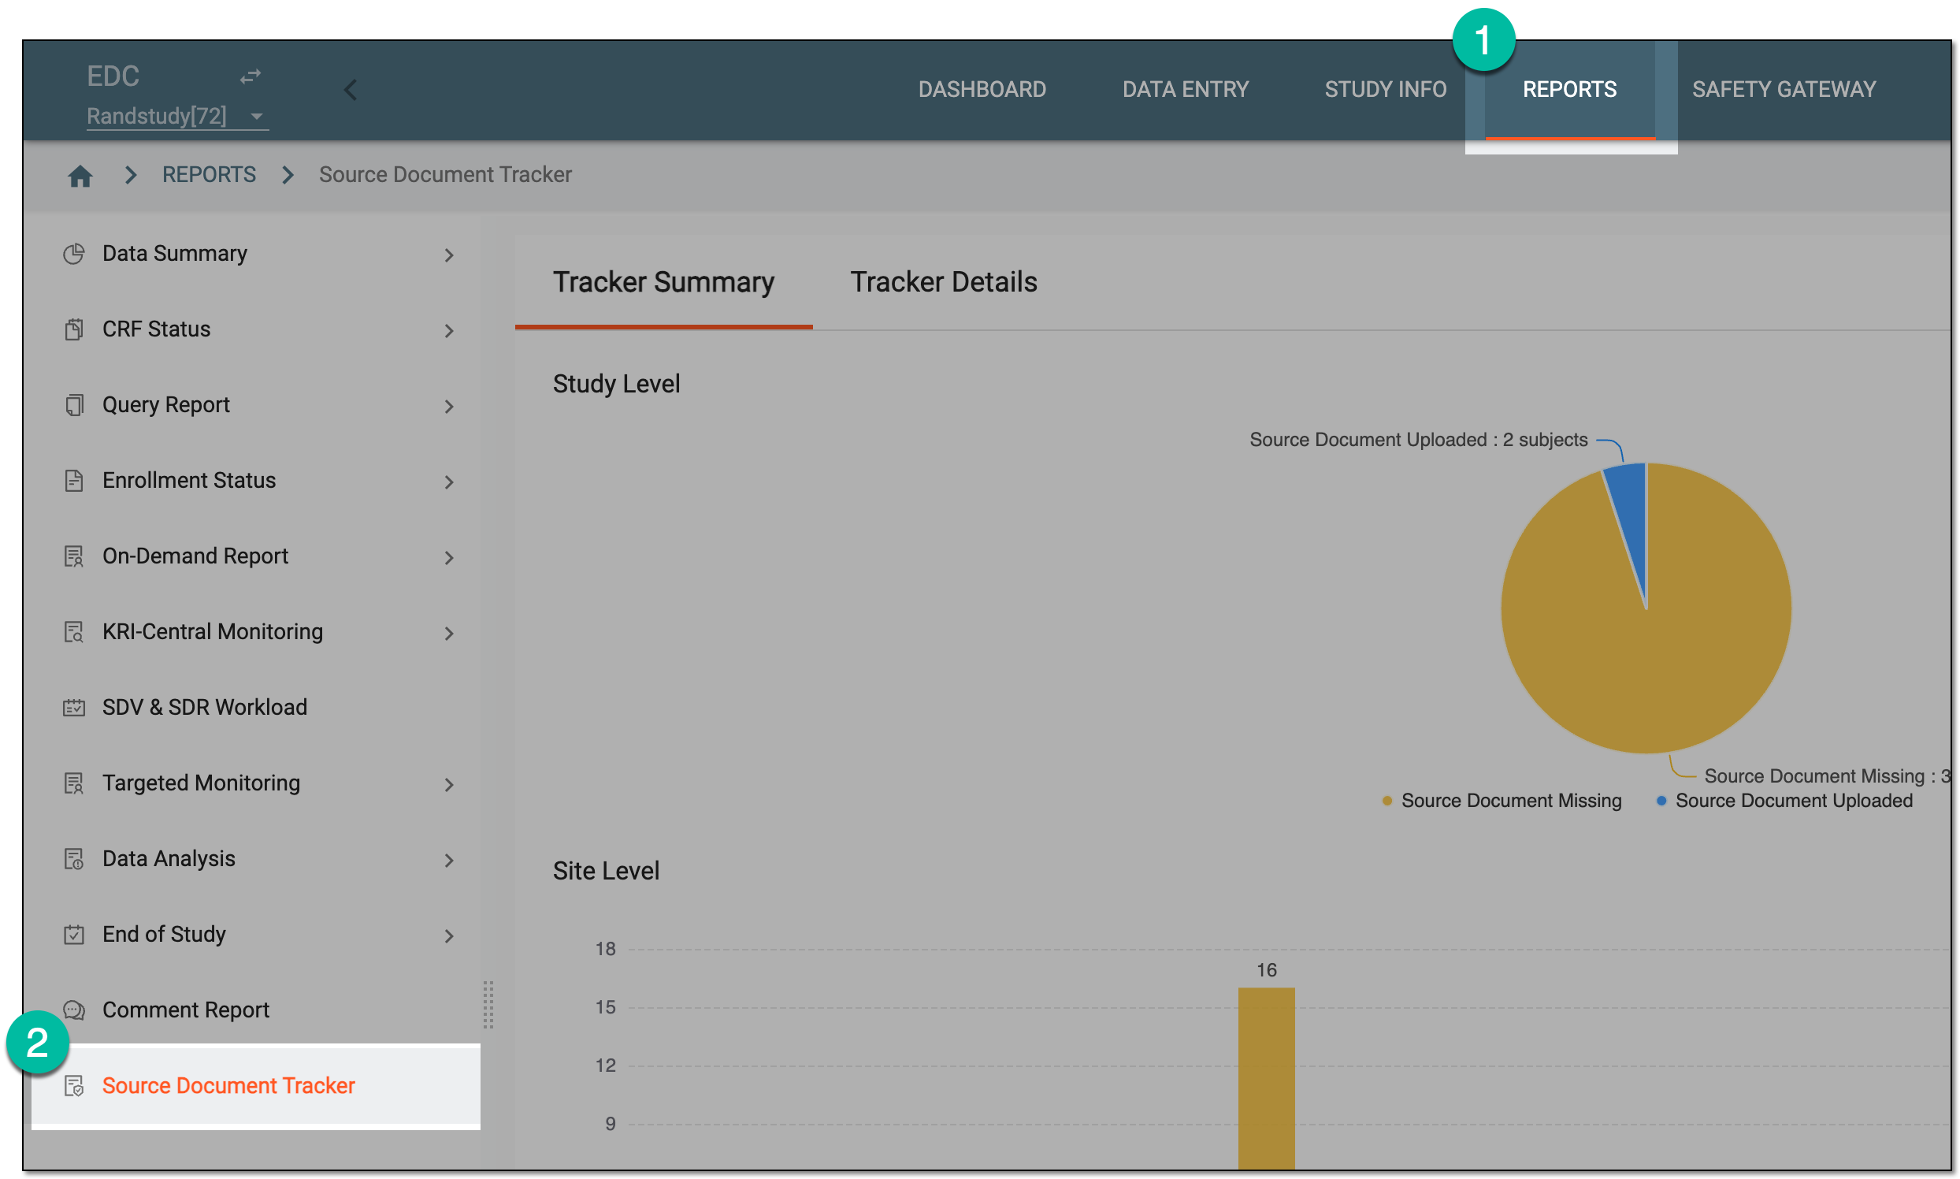Image resolution: width=1960 pixels, height=1179 pixels.
Task: Click Source Document Uploaded: 2 subjects label
Action: (x=1418, y=439)
